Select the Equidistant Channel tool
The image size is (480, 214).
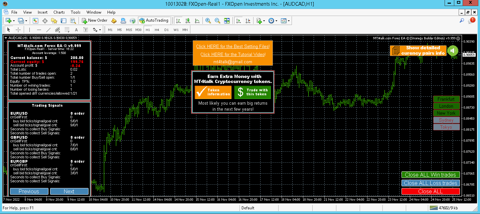[x=57, y=30]
